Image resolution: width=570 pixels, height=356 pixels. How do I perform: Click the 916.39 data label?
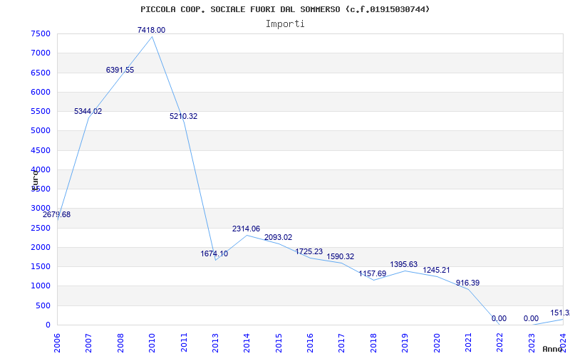point(467,283)
